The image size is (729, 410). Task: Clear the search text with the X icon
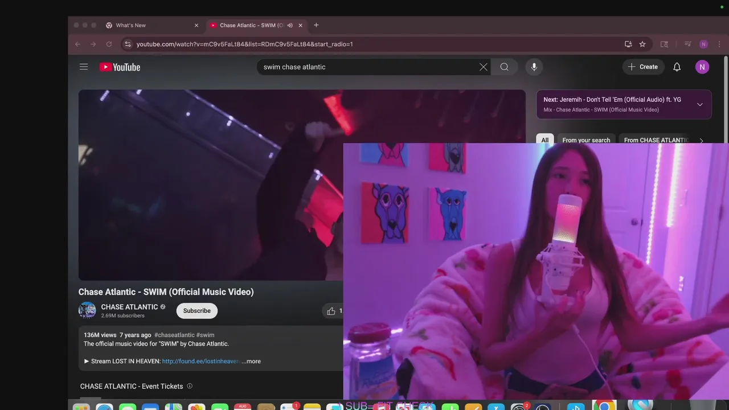click(483, 67)
